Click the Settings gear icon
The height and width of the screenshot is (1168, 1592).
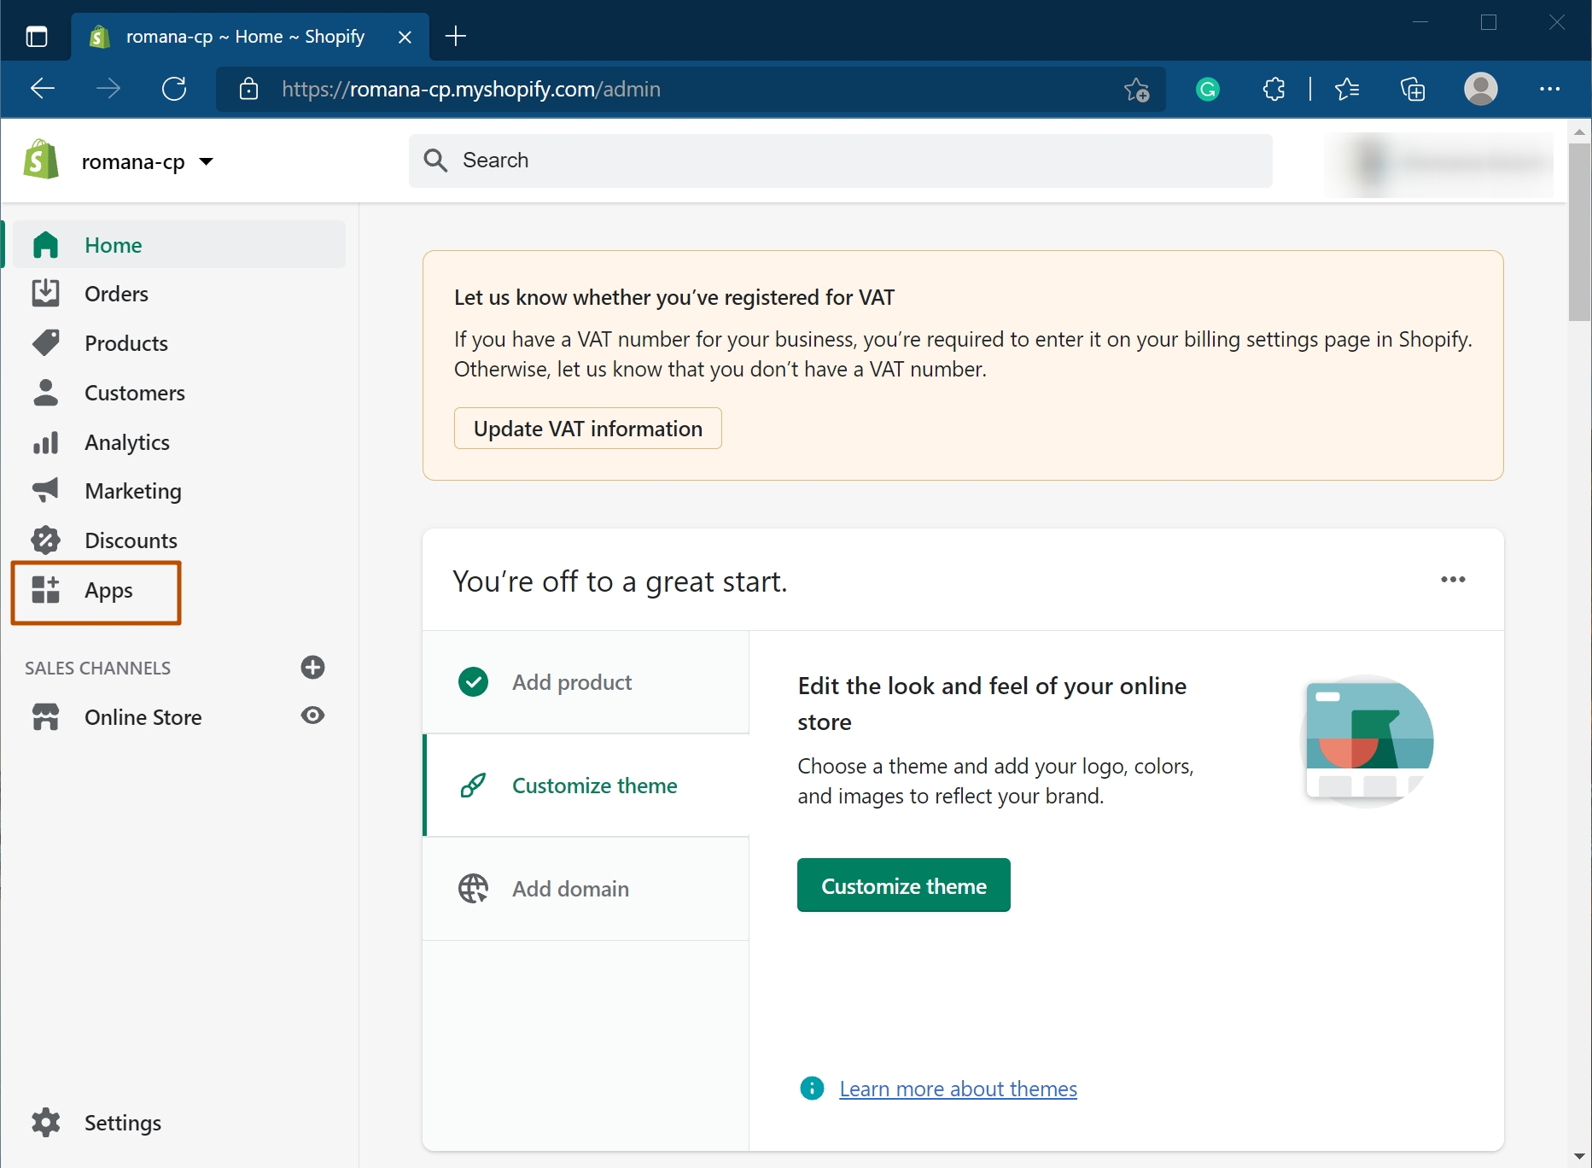[x=45, y=1122]
